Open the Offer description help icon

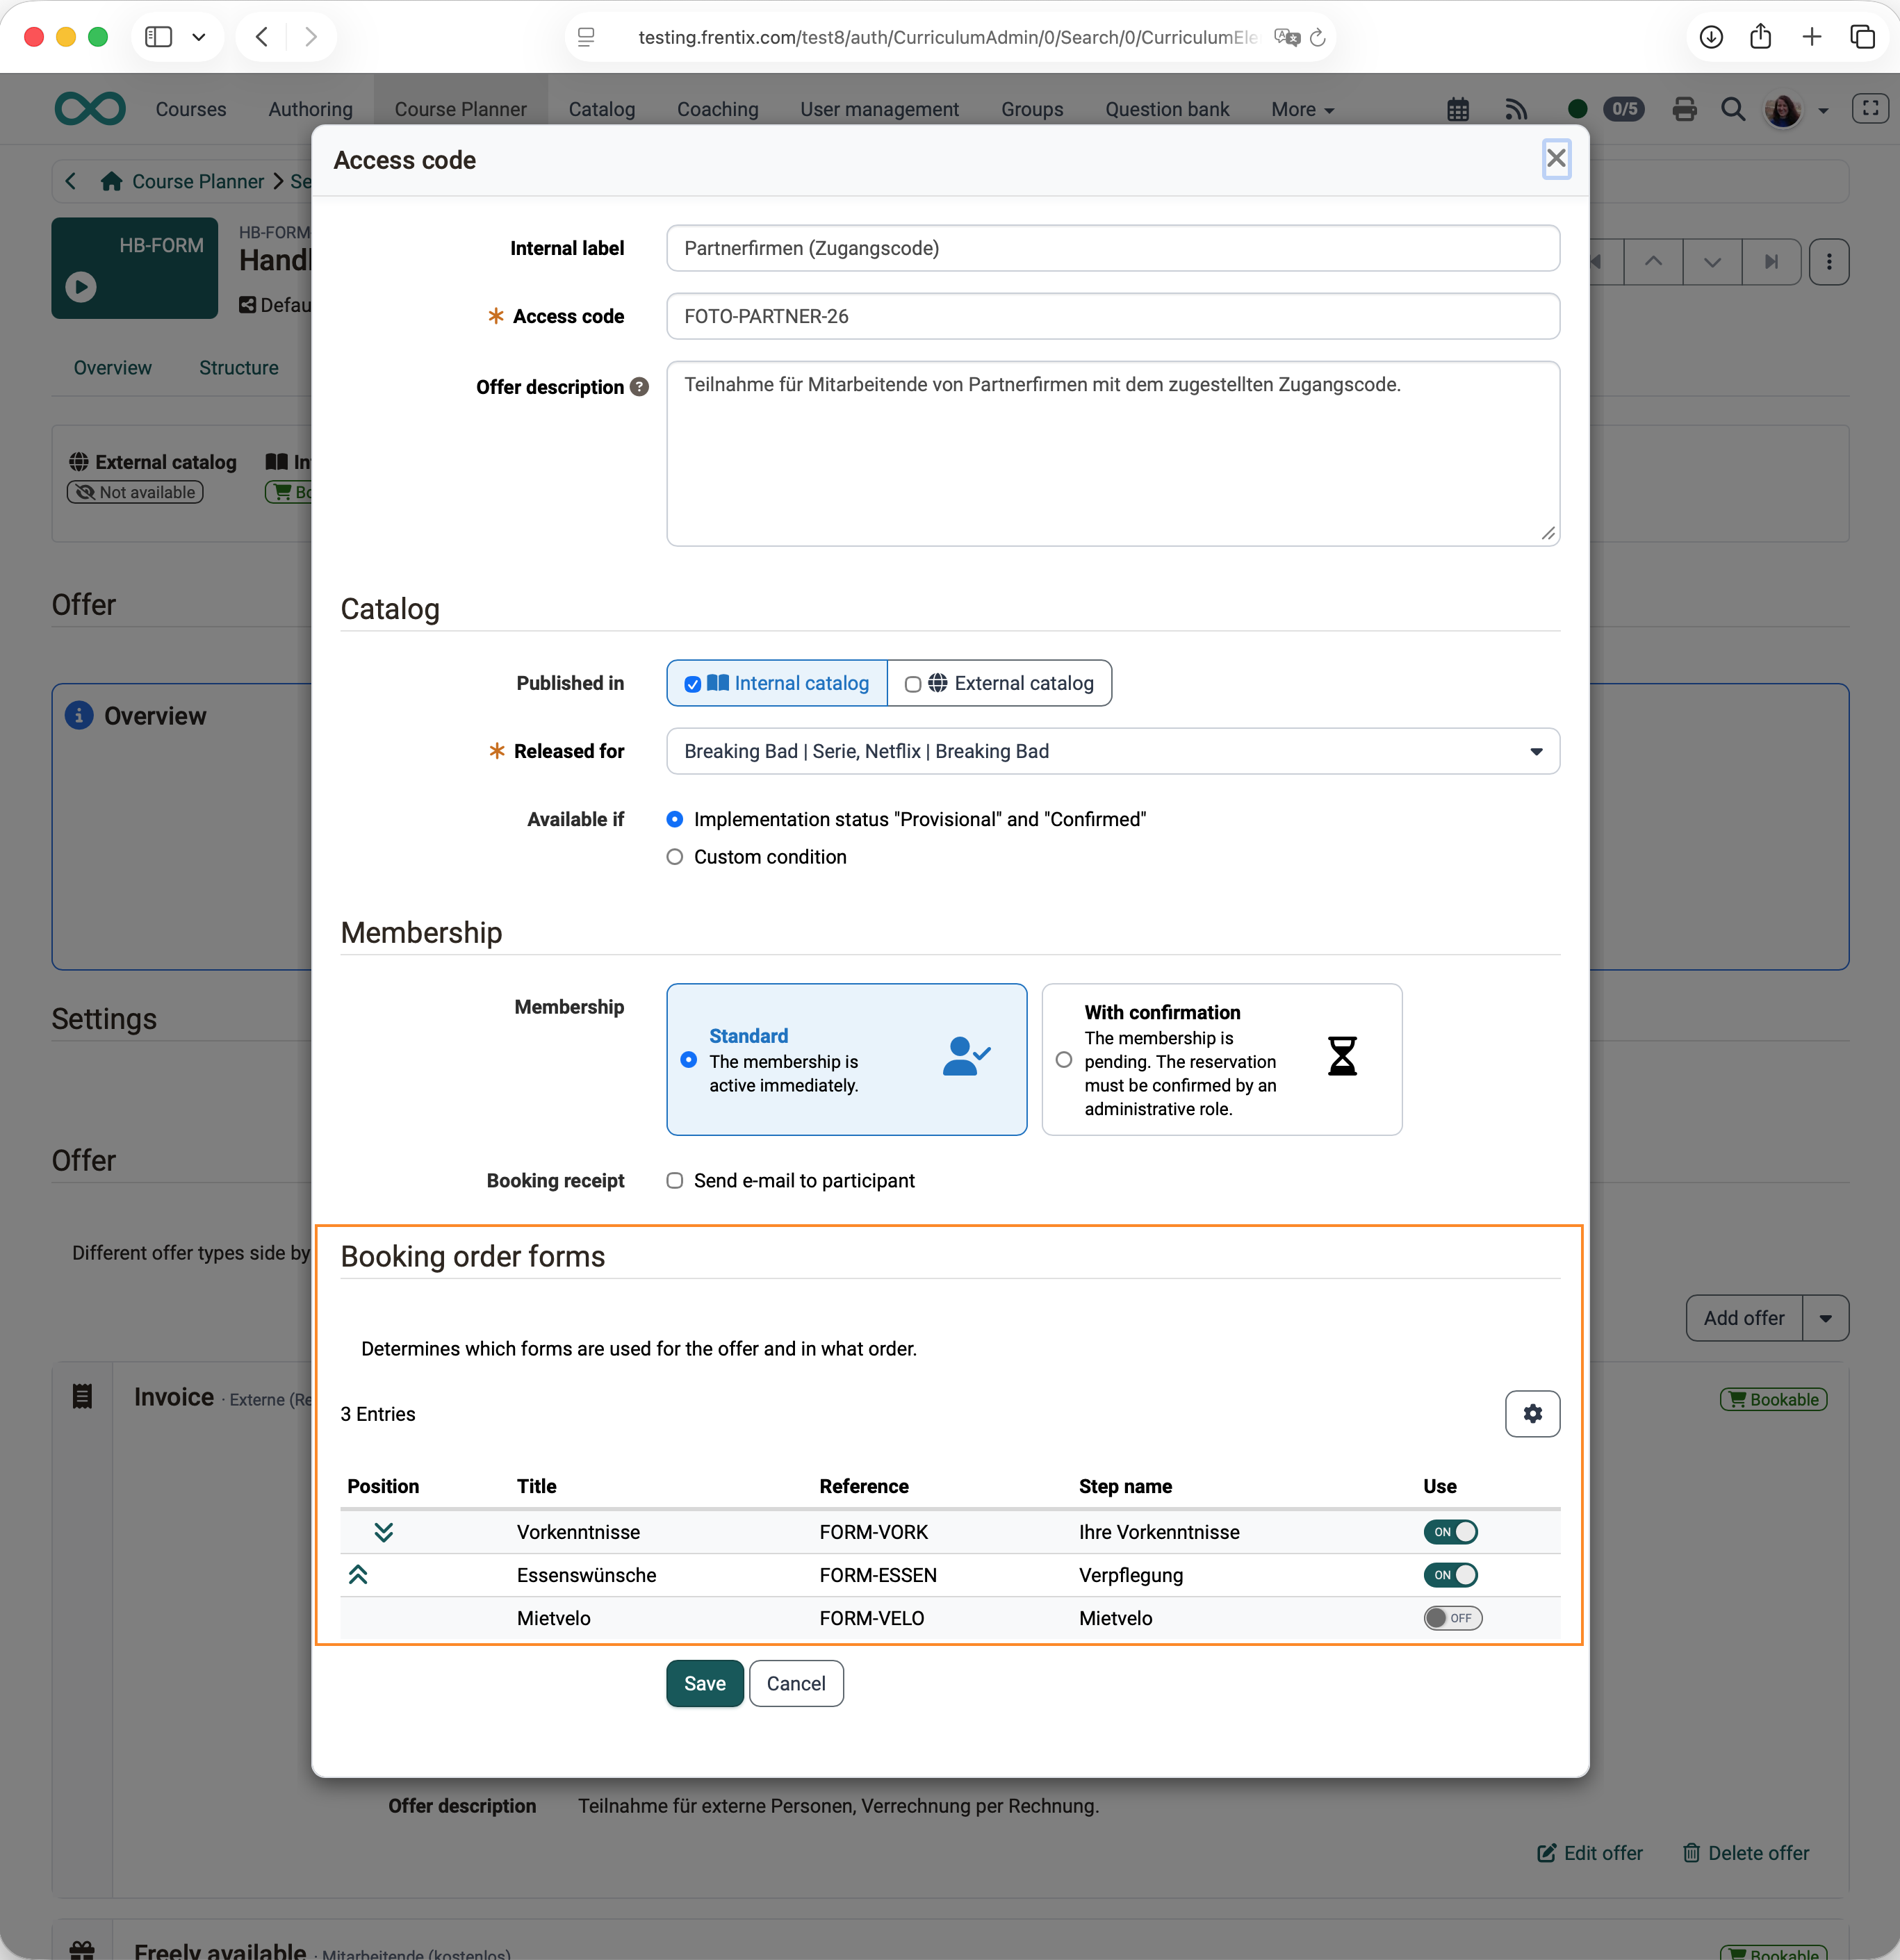click(x=639, y=387)
